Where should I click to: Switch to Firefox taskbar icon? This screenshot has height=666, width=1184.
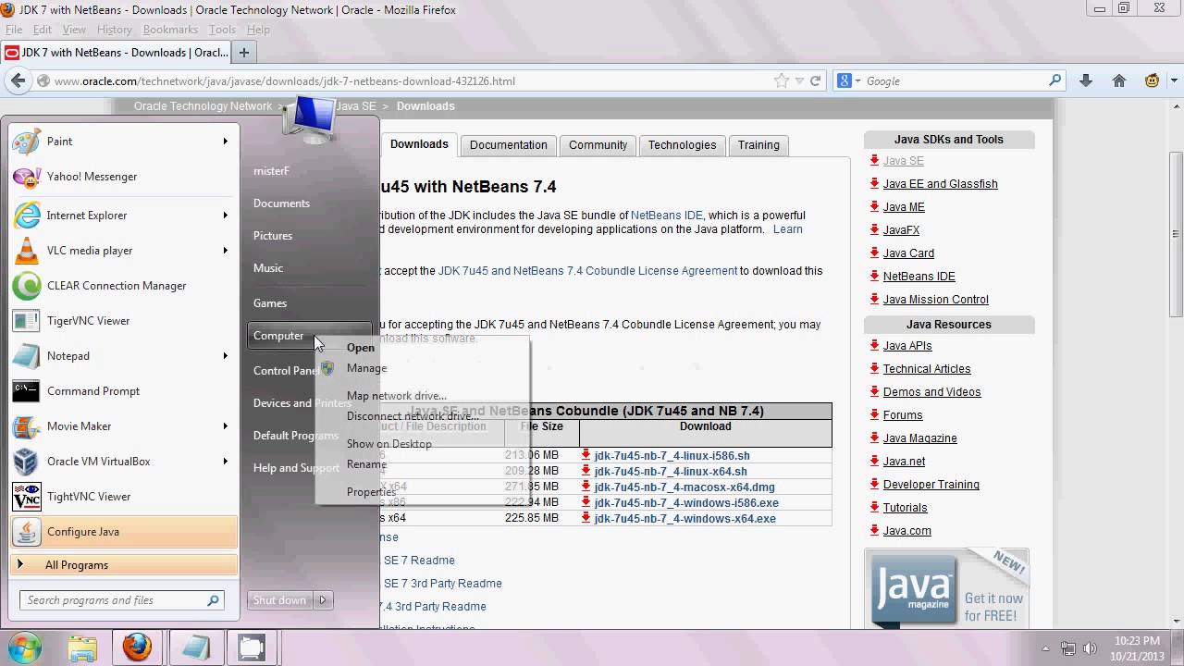point(137,647)
